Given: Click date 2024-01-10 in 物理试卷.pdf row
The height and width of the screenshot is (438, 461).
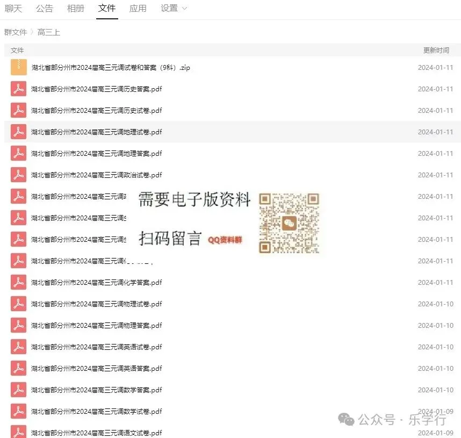Looking at the screenshot, I should coord(435,304).
